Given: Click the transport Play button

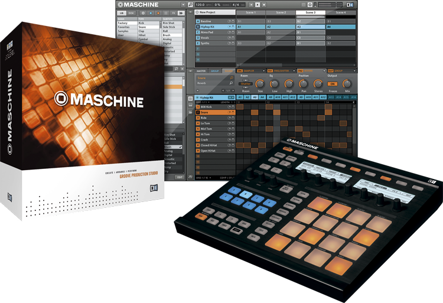Looking at the screenshot, I should (x=258, y=5).
